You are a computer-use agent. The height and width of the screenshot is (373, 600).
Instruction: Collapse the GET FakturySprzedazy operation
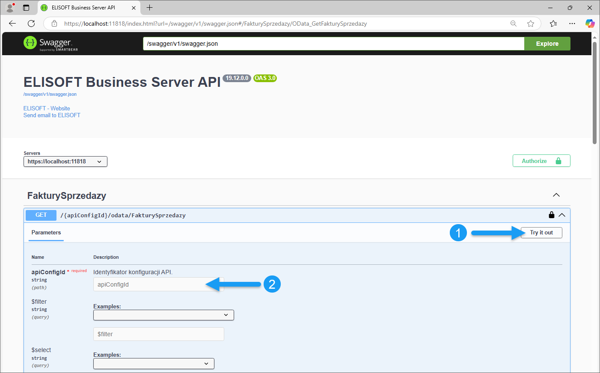pos(562,215)
